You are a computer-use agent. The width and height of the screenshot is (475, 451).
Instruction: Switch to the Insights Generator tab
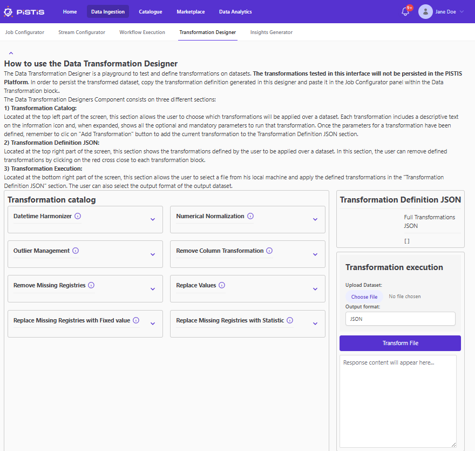pos(271,32)
